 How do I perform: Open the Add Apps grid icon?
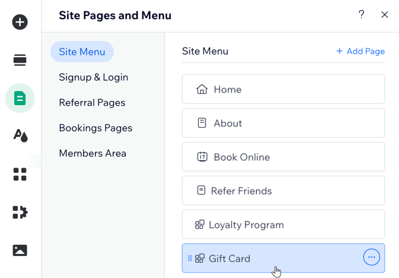tap(20, 174)
